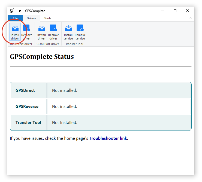Close the GPSComplete window
Image resolution: width=202 pixels, height=182 pixels.
[x=188, y=11]
